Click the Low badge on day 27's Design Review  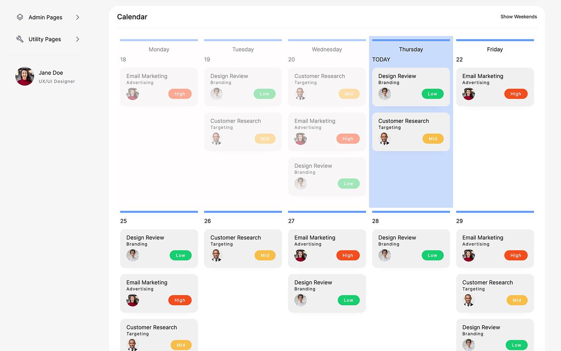[x=349, y=300]
